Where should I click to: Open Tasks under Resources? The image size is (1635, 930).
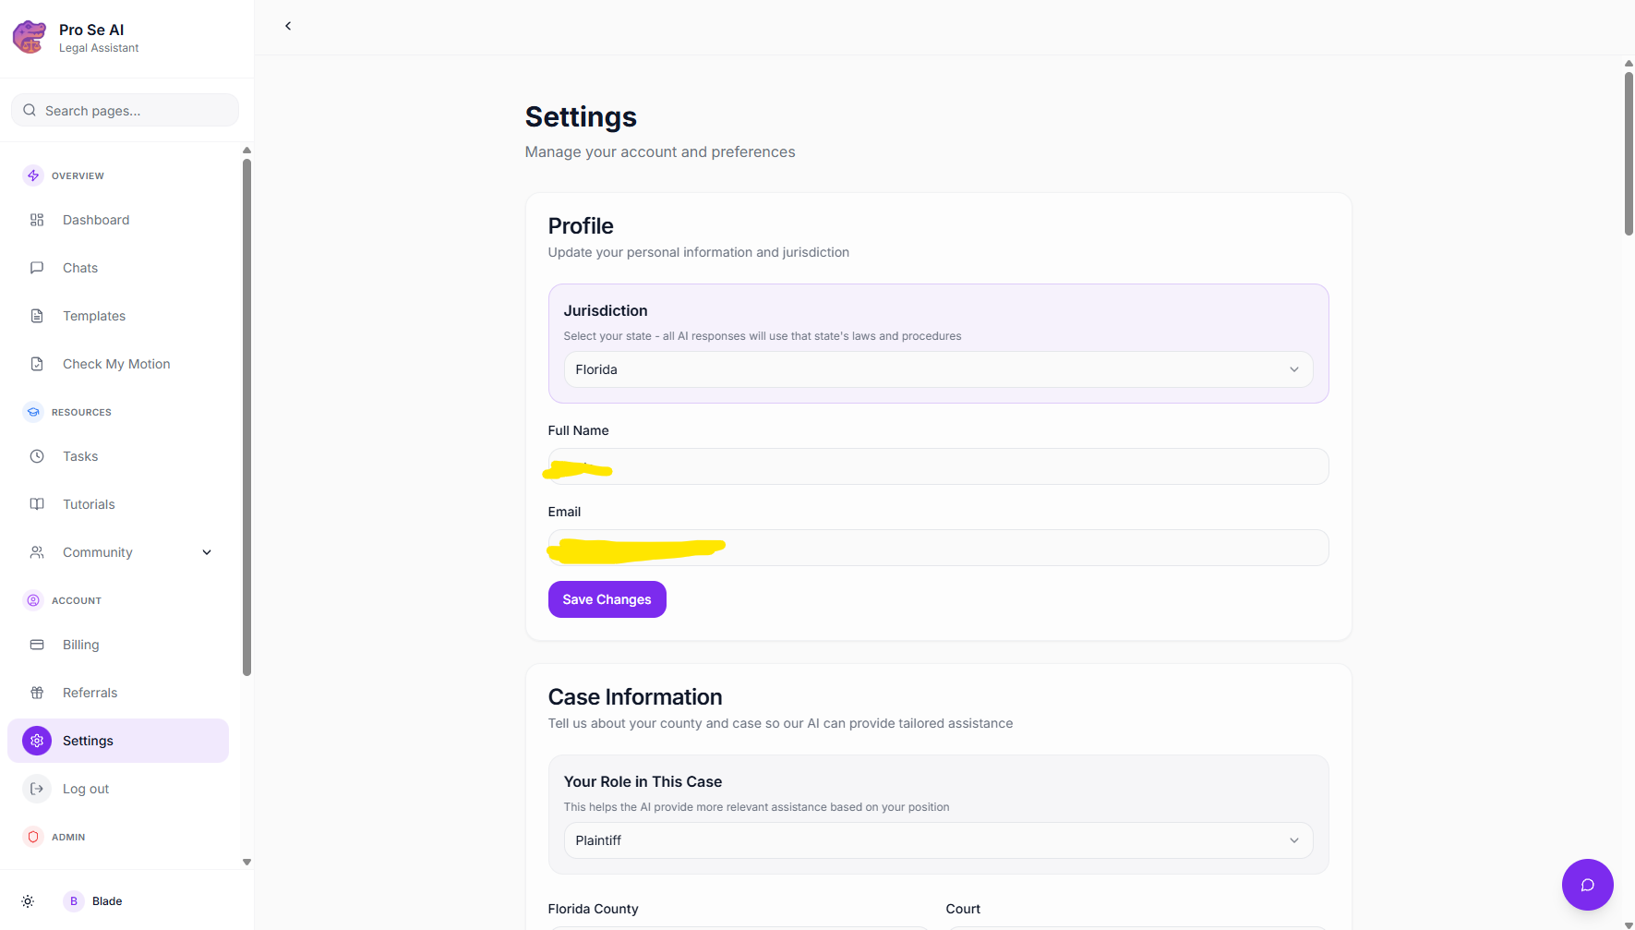pyautogui.click(x=79, y=455)
